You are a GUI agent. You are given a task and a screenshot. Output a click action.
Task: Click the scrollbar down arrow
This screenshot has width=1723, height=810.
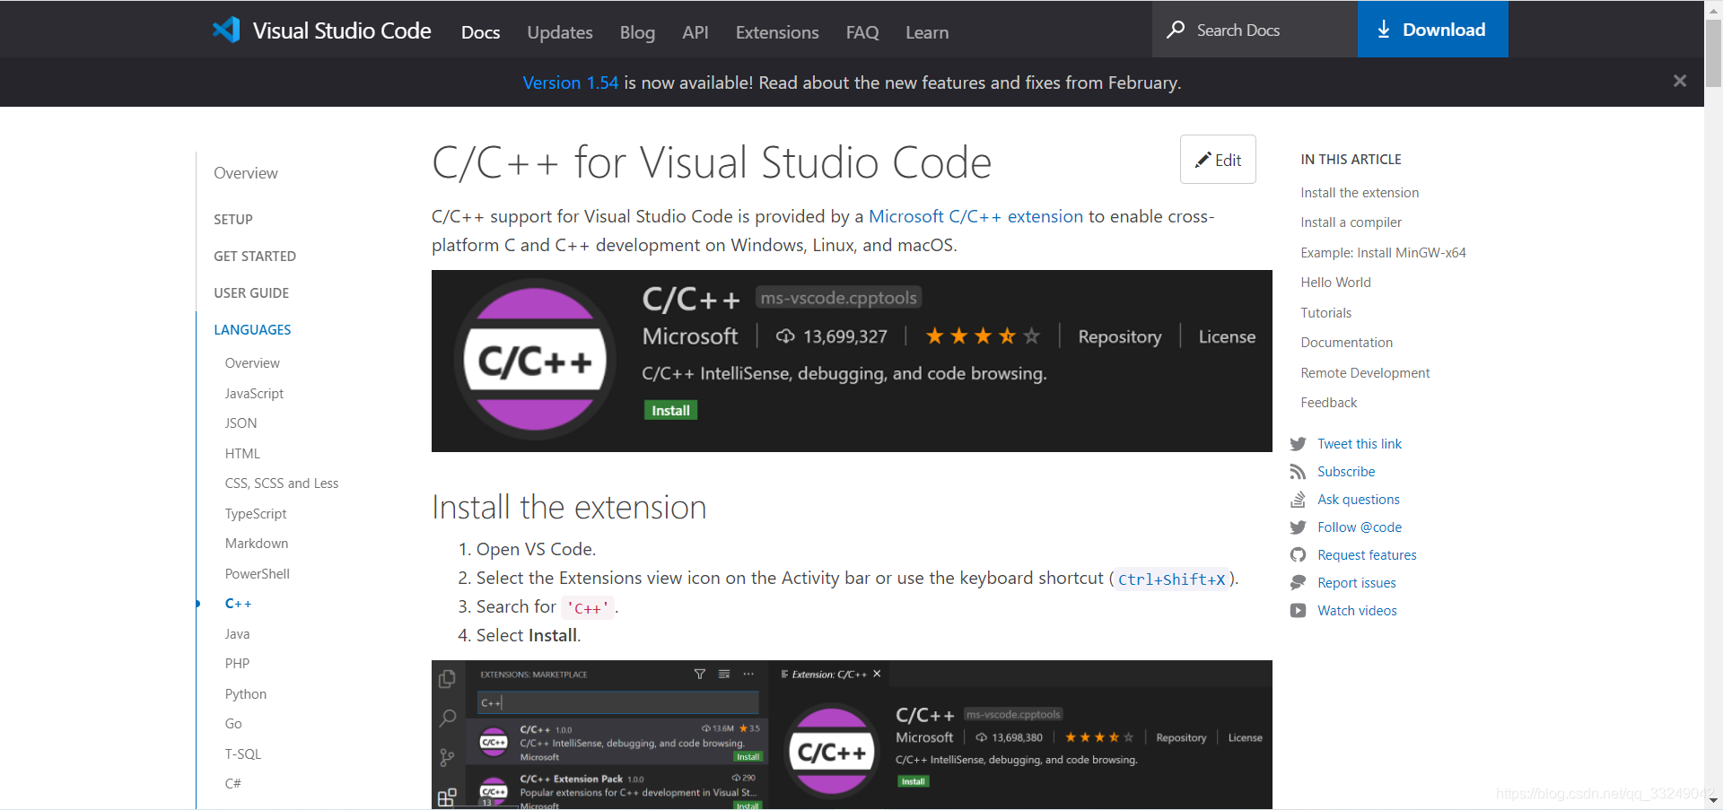pos(1713,800)
